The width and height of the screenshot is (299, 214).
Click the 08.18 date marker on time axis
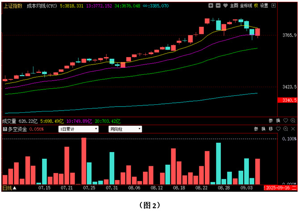point(179,188)
